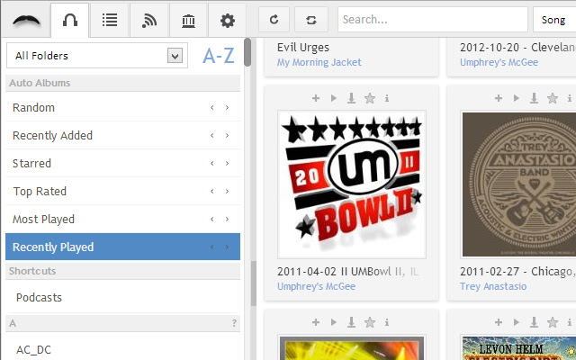Click the question mark in A header
The image size is (576, 360).
234,324
